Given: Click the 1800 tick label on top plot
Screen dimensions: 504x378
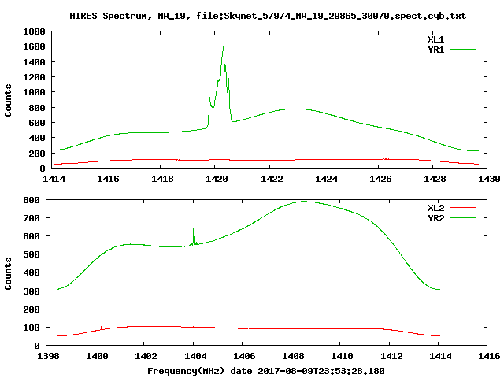Looking at the screenshot, I should 34,31.
